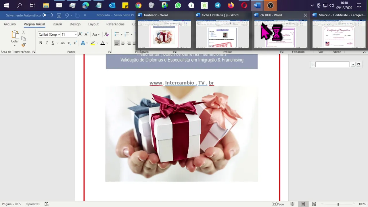Click the Página 5 de 5 status

coord(11,204)
